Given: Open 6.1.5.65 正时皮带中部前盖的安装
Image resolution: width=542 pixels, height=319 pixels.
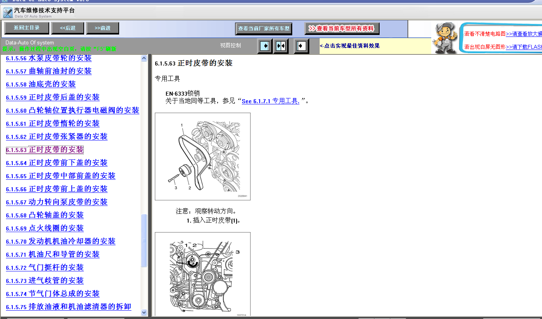Looking at the screenshot, I should pos(61,176).
